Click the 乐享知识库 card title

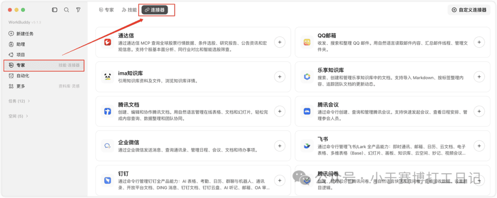click(330, 70)
